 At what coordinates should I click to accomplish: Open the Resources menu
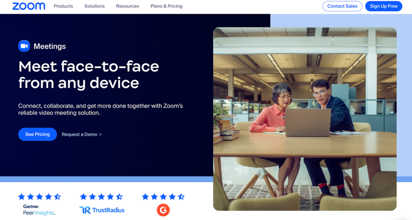point(127,6)
